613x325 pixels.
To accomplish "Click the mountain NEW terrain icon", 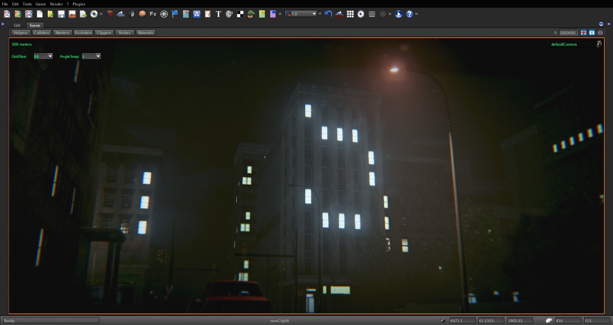I will (339, 14).
